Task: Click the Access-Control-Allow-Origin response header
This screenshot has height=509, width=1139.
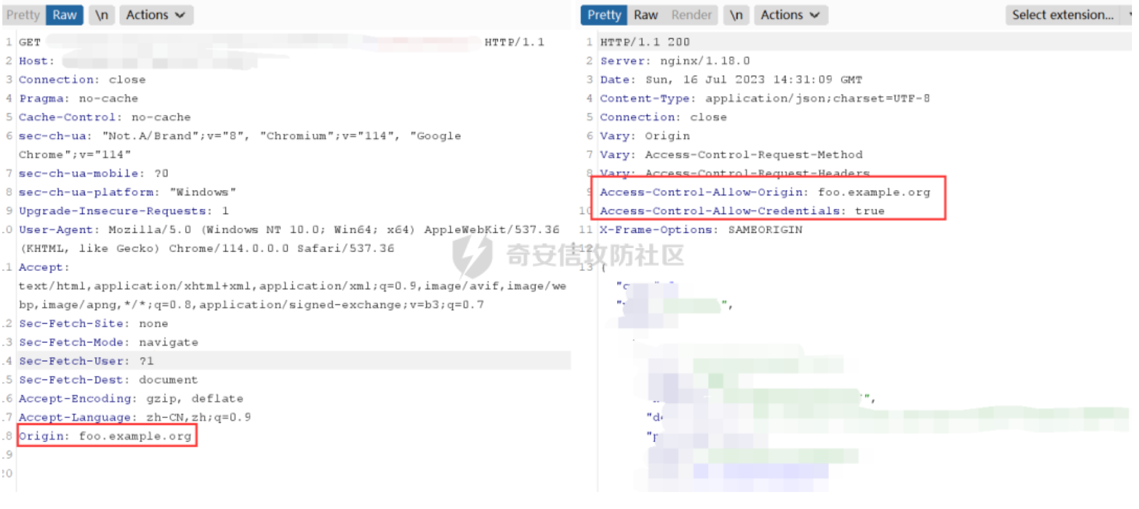Action: (x=764, y=192)
